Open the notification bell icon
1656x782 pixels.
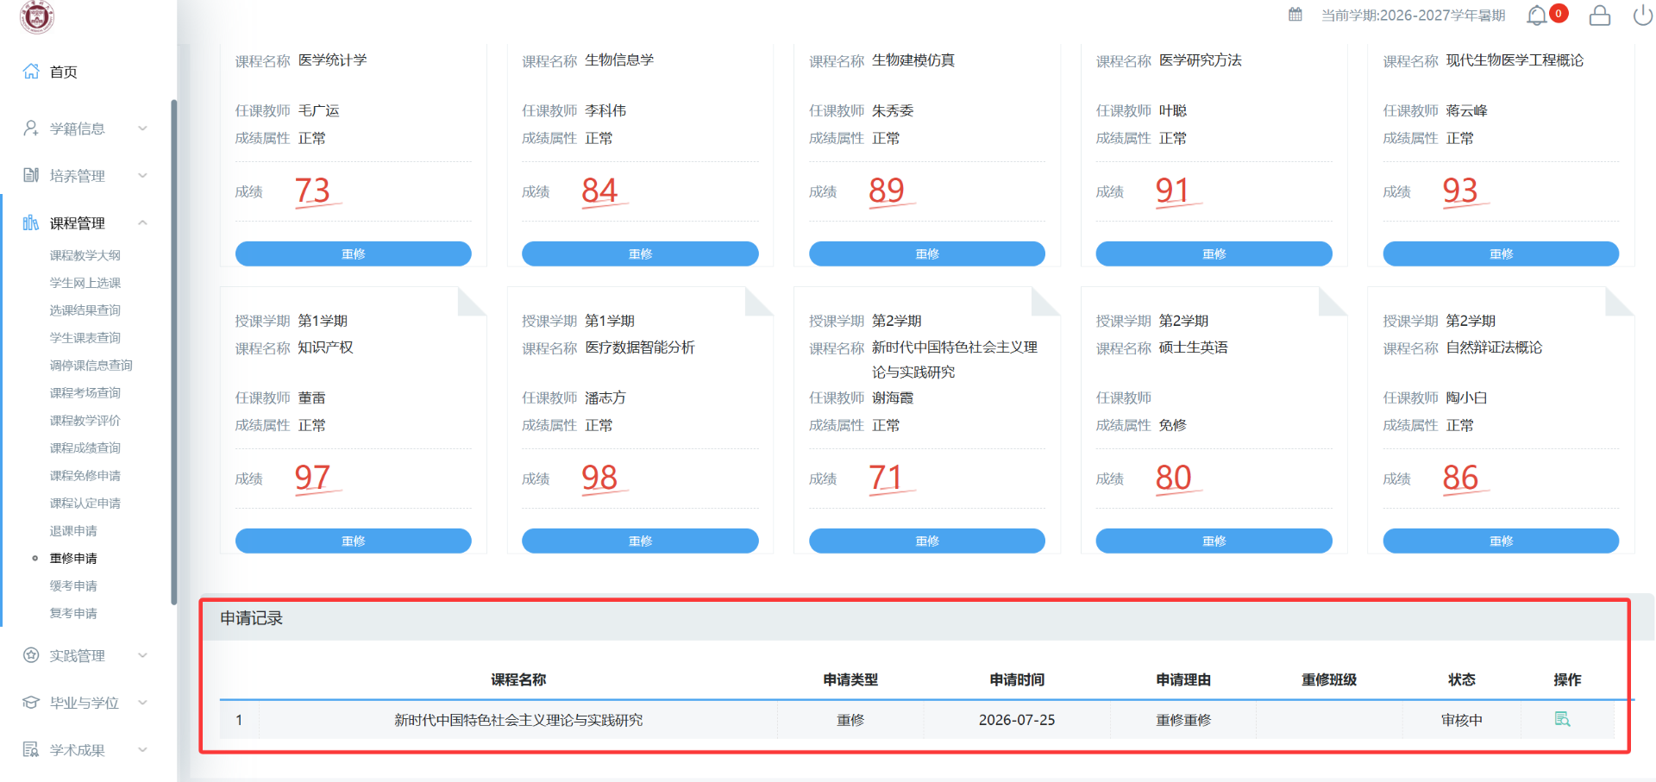[x=1536, y=16]
